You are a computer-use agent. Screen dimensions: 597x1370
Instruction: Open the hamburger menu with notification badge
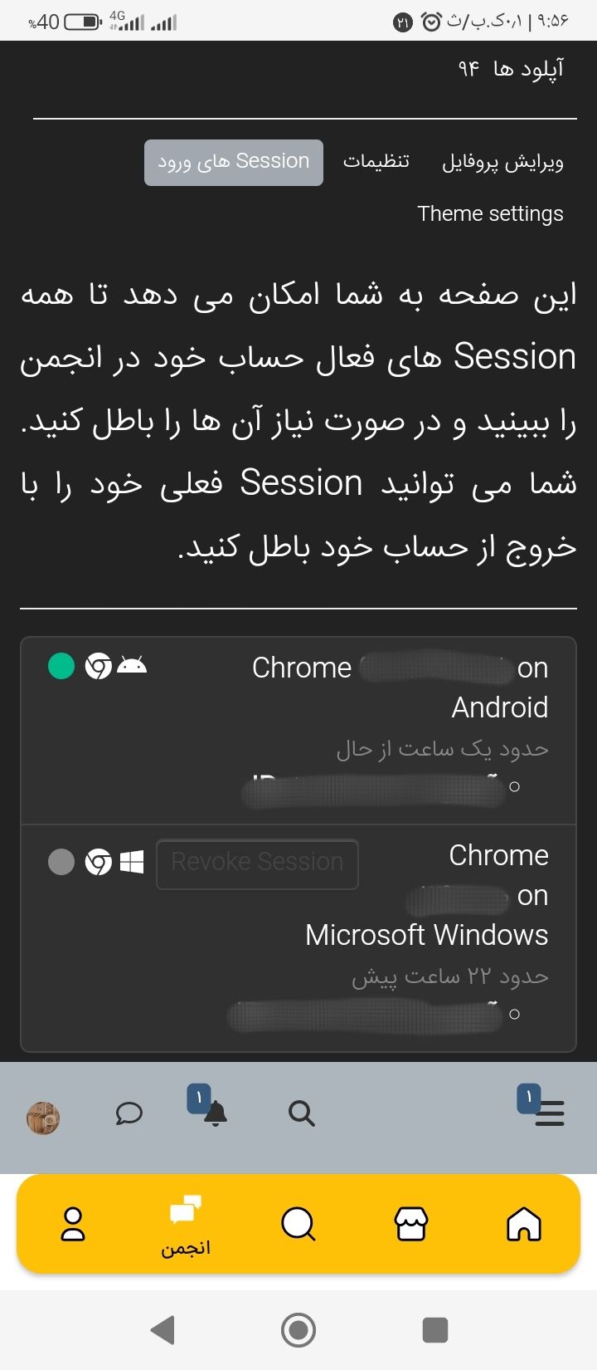tap(548, 1113)
